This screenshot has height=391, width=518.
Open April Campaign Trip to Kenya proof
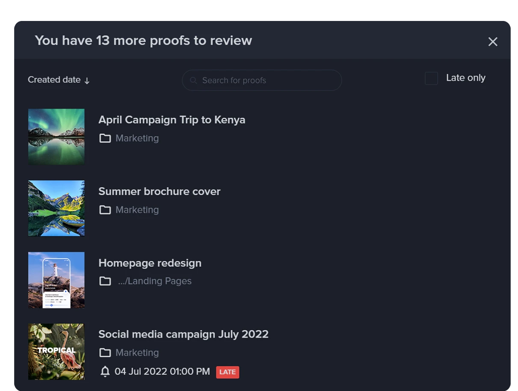[x=172, y=120]
